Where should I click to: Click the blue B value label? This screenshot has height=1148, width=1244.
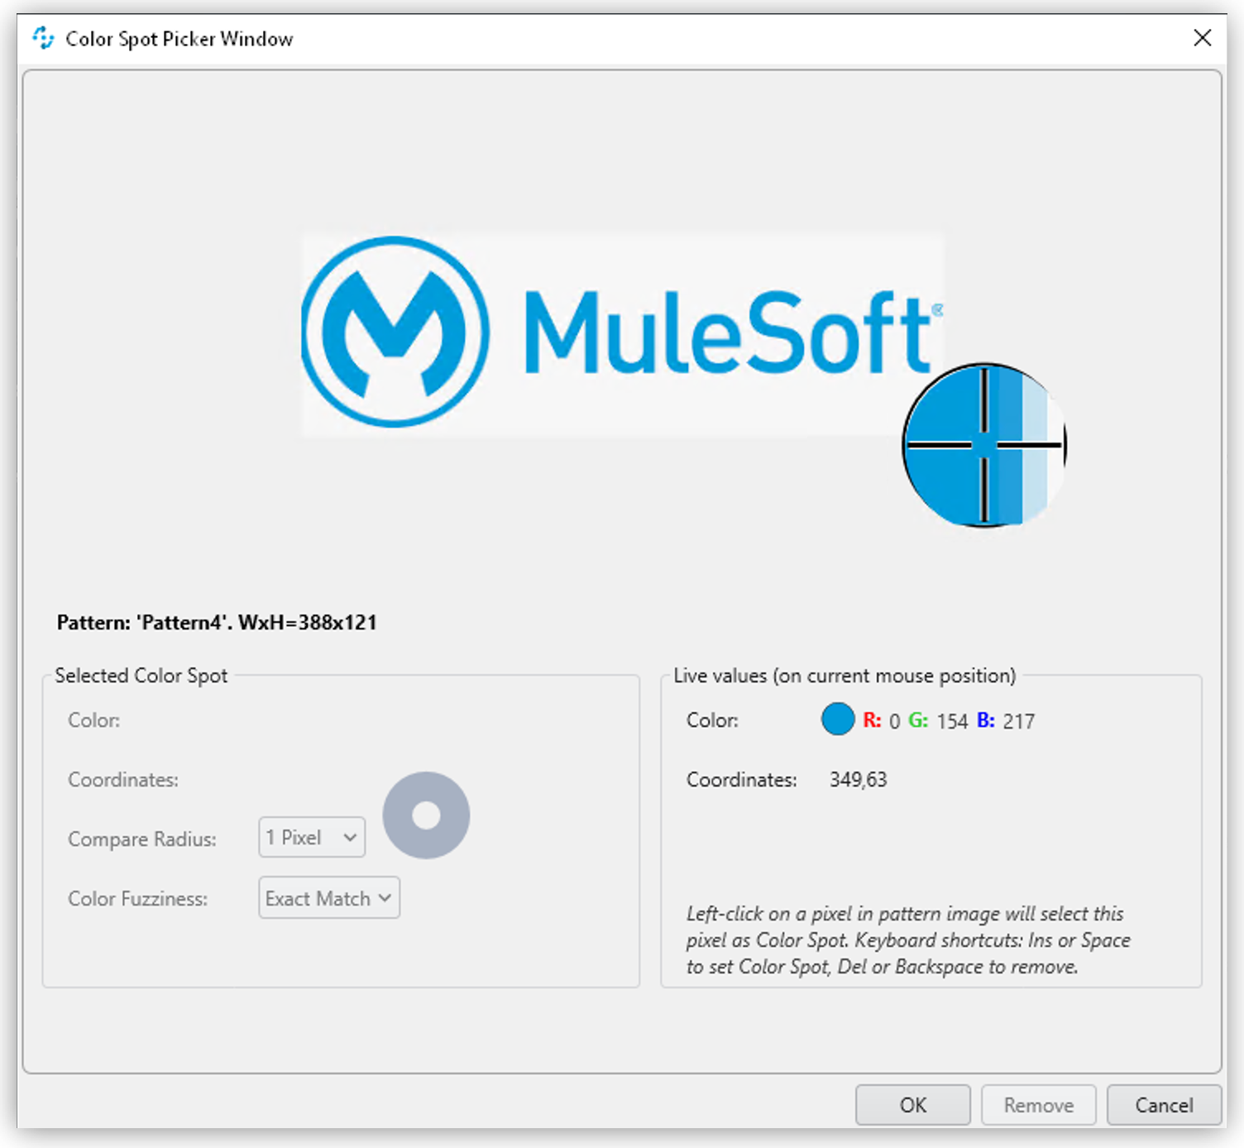tap(985, 720)
